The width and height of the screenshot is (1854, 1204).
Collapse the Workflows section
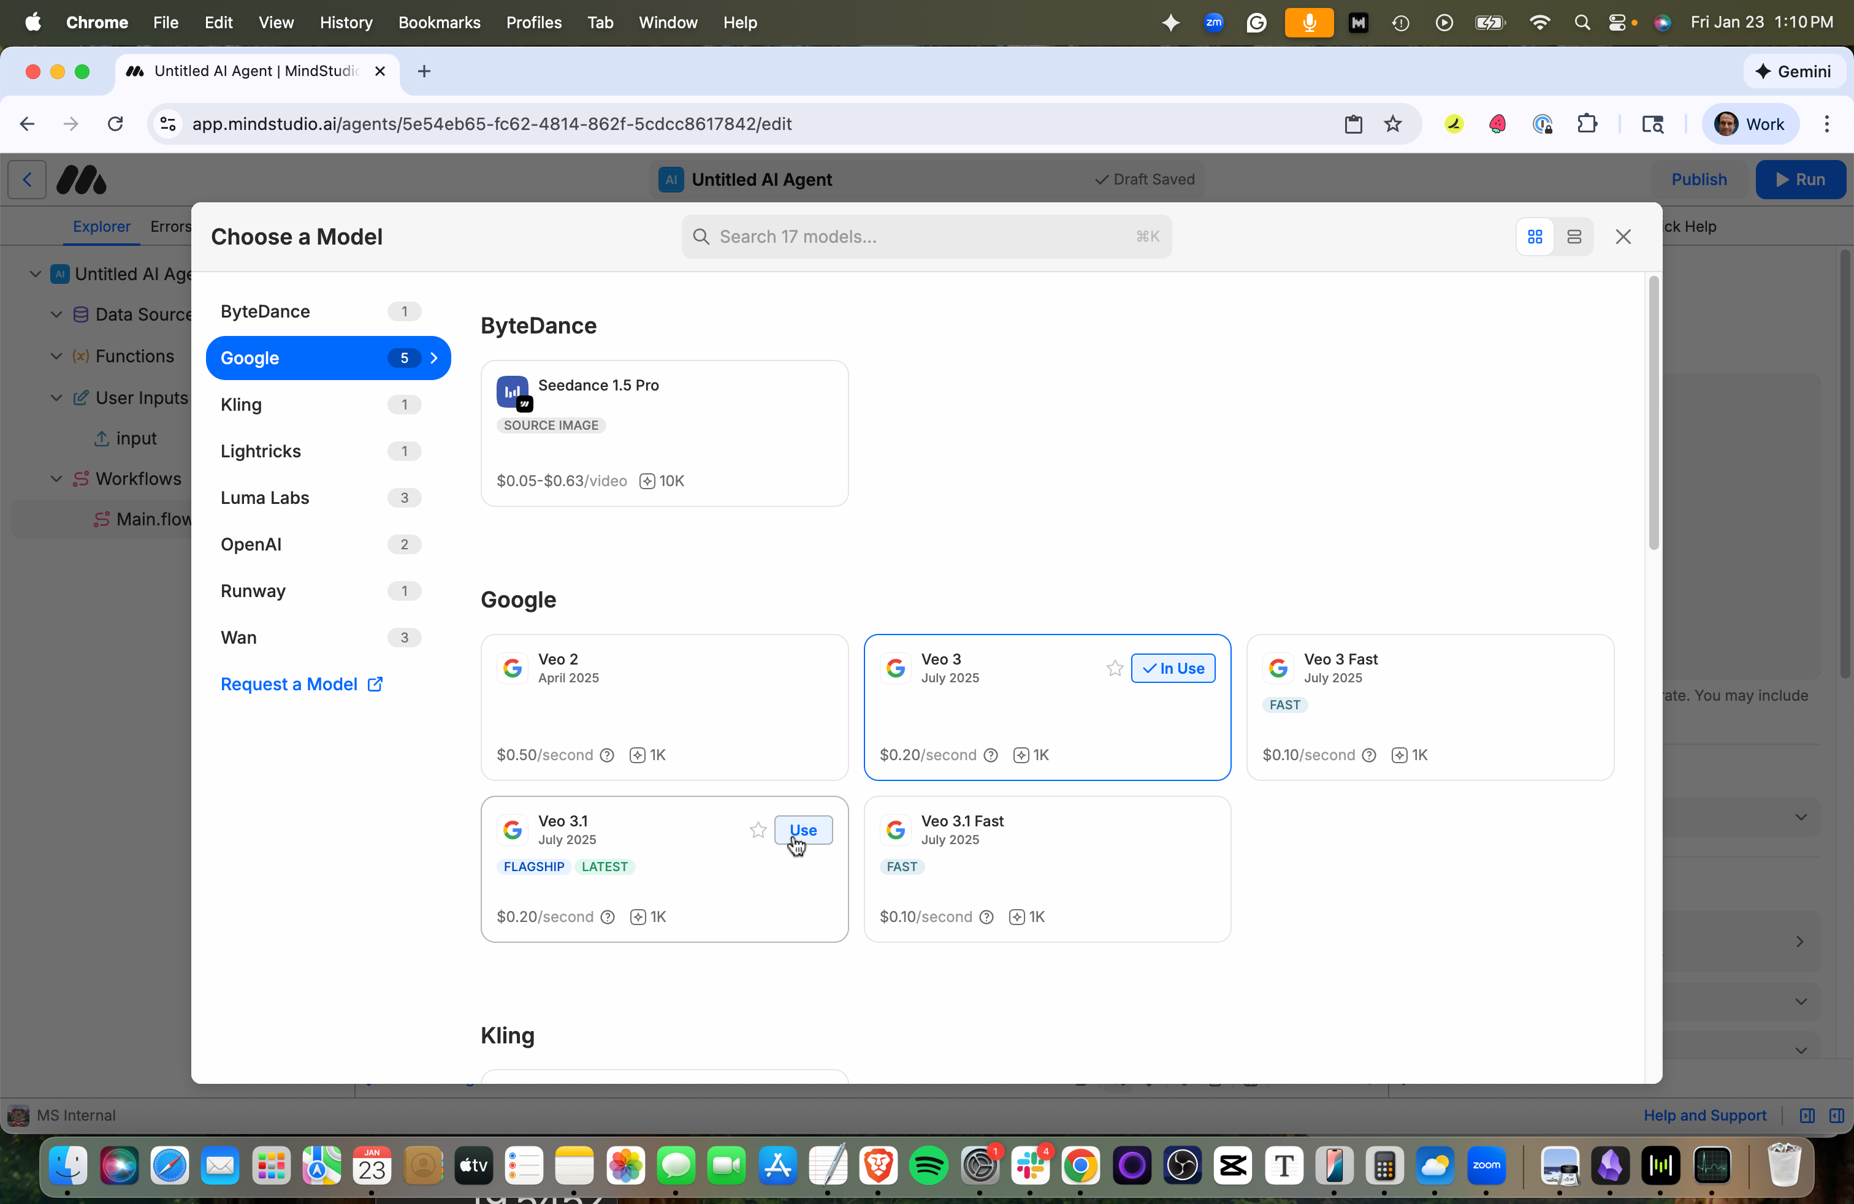click(x=55, y=478)
